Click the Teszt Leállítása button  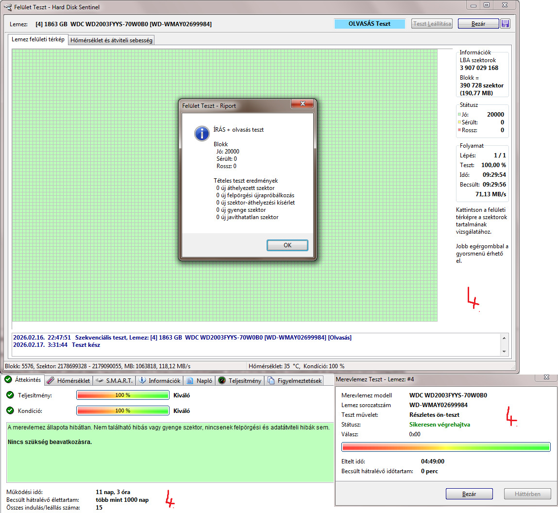[x=432, y=24]
